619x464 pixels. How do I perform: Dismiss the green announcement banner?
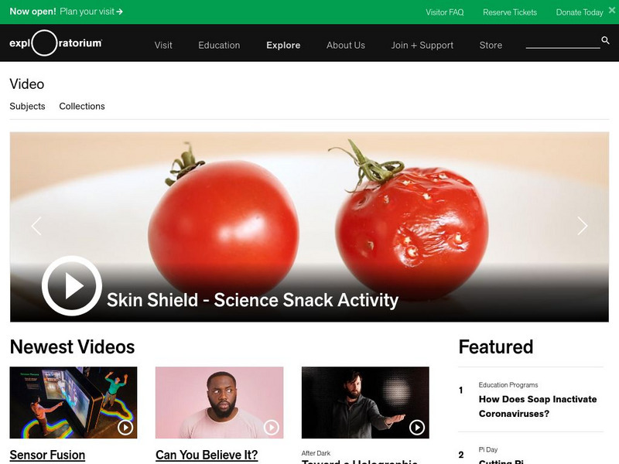(x=612, y=10)
